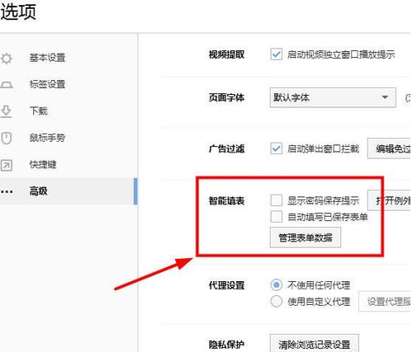Click the mouse icon for 鼠标手势
The image size is (417, 352).
coord(7,138)
